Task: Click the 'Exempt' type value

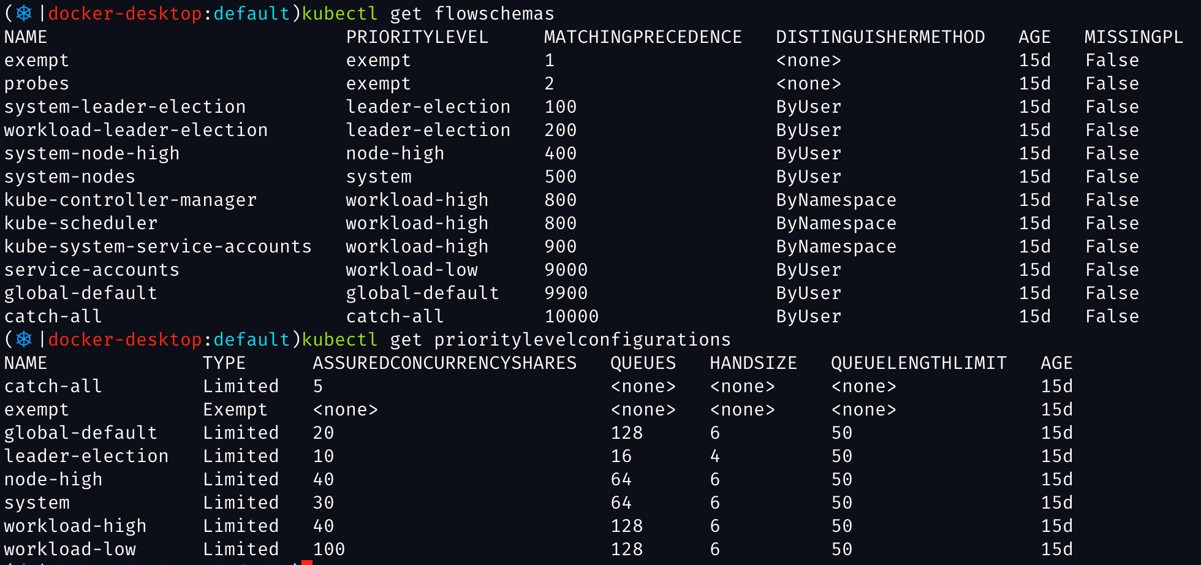Action: [x=235, y=409]
